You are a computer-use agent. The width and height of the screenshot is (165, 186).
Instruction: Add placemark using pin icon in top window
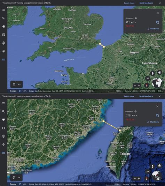coord(14,84)
